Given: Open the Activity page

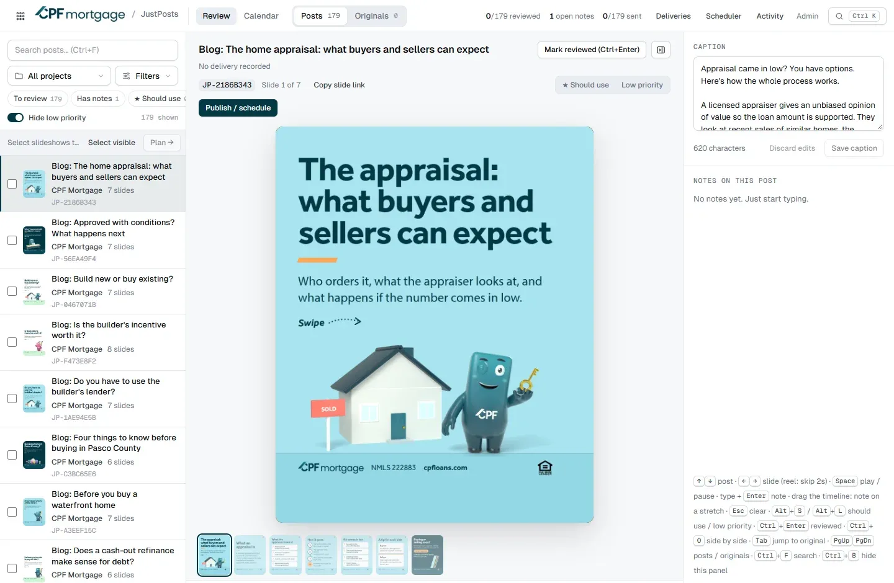Looking at the screenshot, I should 770,16.
